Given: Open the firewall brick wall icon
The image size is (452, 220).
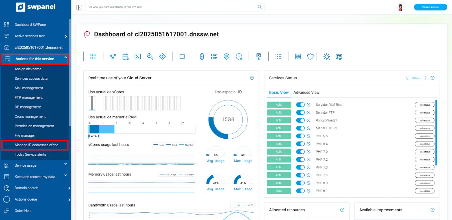Looking at the screenshot, I should coord(298,56).
